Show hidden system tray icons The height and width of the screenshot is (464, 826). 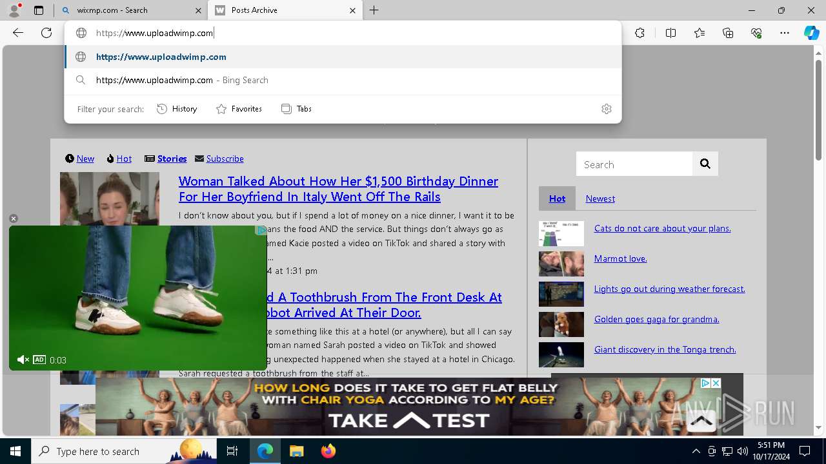(x=696, y=451)
